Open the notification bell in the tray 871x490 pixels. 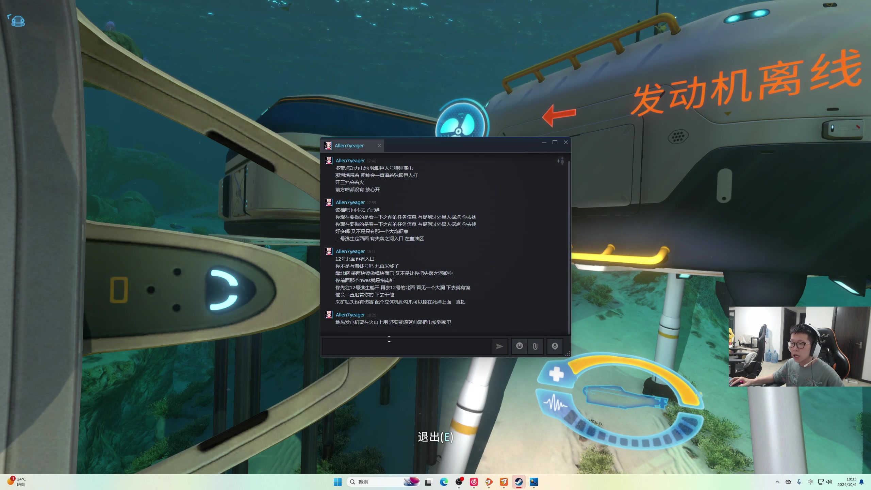(861, 482)
